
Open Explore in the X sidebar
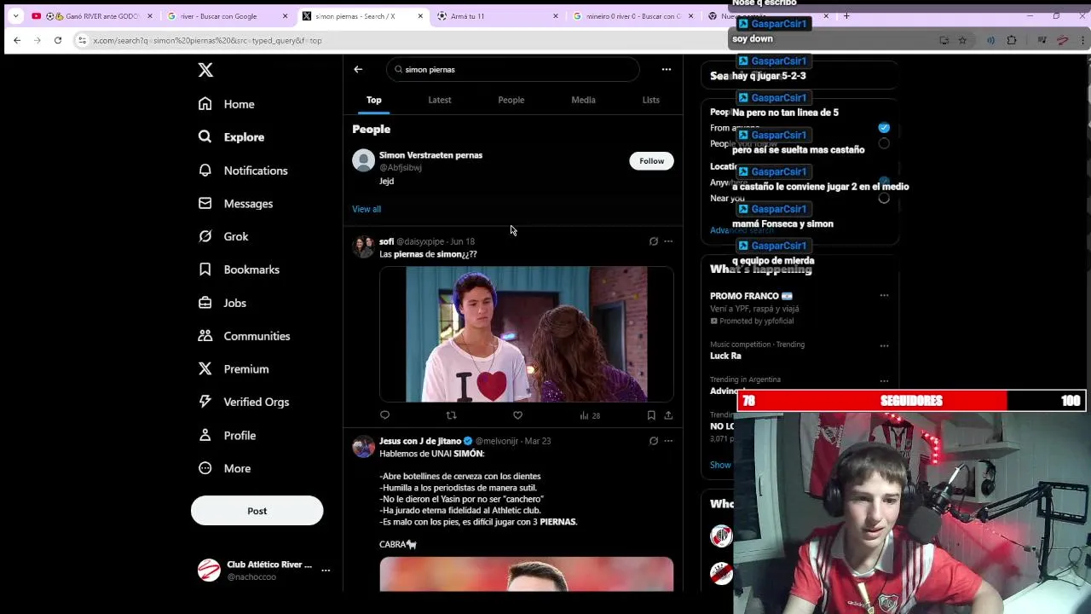click(x=232, y=136)
